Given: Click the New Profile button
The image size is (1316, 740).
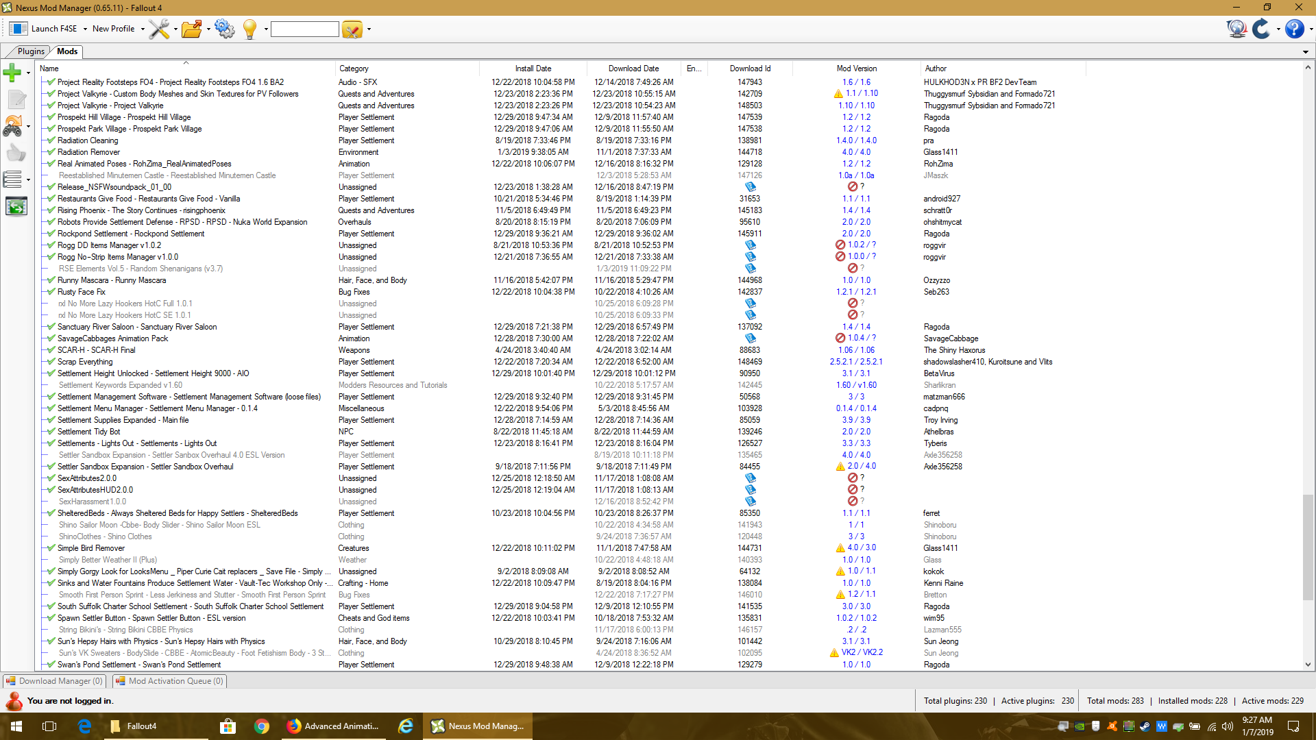Looking at the screenshot, I should tap(114, 29).
